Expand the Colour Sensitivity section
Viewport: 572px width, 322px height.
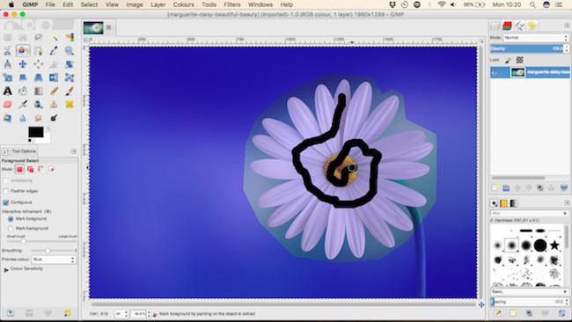(x=6, y=269)
